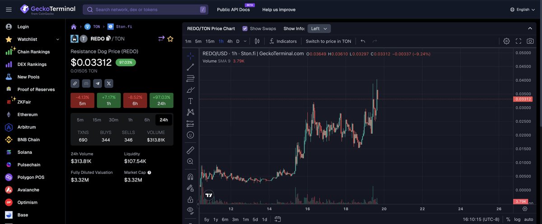Open Public API Docs link
This screenshot has height=224, width=542.
pyautogui.click(x=233, y=9)
